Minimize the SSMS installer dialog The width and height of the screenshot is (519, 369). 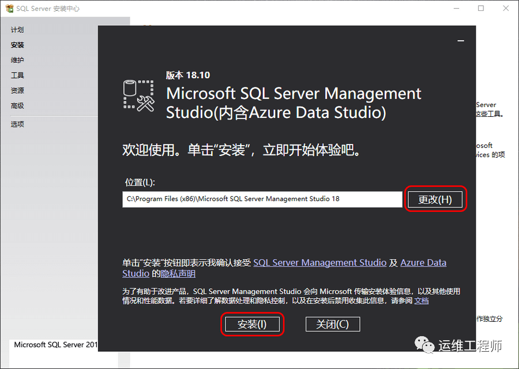[x=461, y=41]
